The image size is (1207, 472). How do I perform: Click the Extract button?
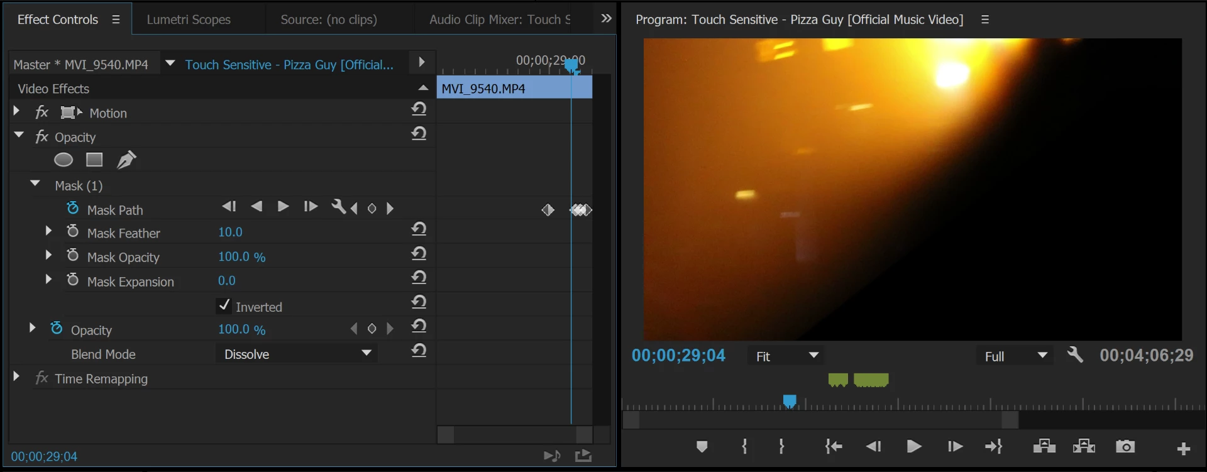1084,447
